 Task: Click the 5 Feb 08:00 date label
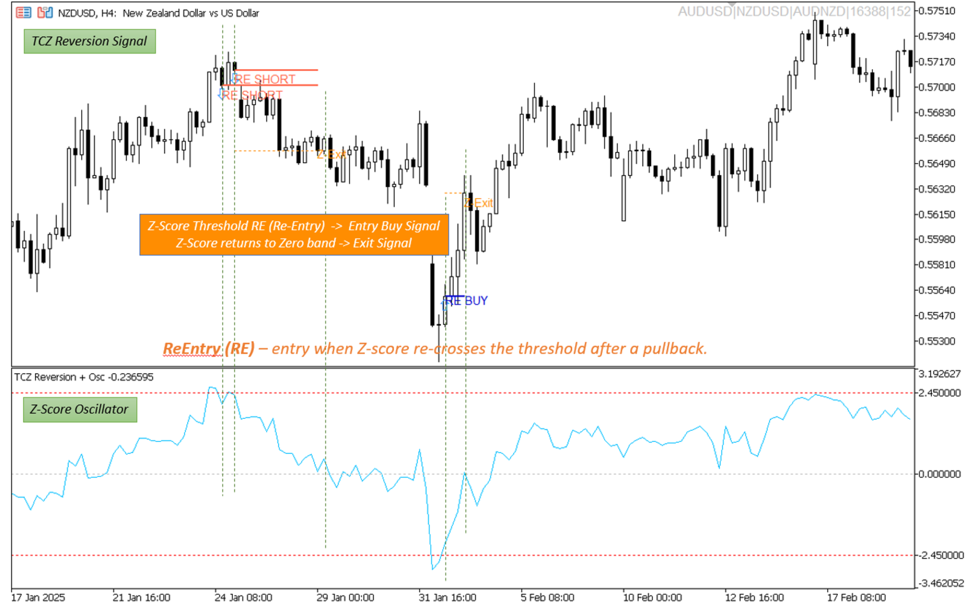click(547, 597)
